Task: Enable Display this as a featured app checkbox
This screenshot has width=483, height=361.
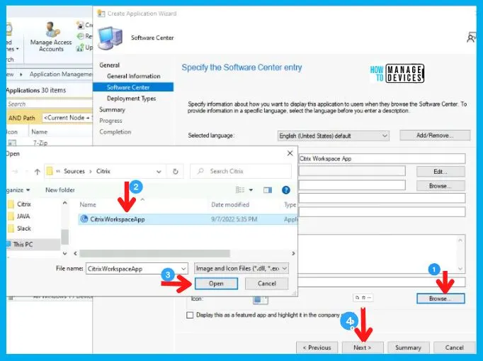Action: 190,315
